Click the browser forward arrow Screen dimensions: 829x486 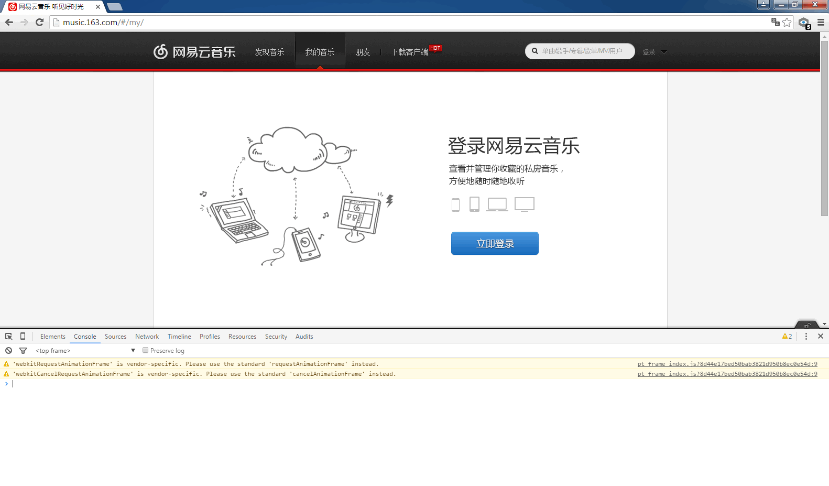pos(24,22)
